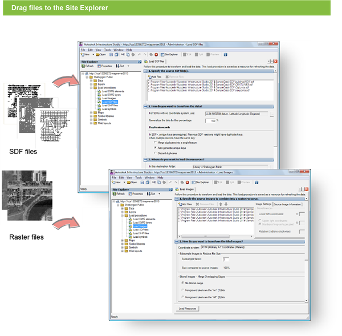The height and width of the screenshot is (336, 342).
Task: Switch to Source Image Information tab
Action: tap(287, 204)
